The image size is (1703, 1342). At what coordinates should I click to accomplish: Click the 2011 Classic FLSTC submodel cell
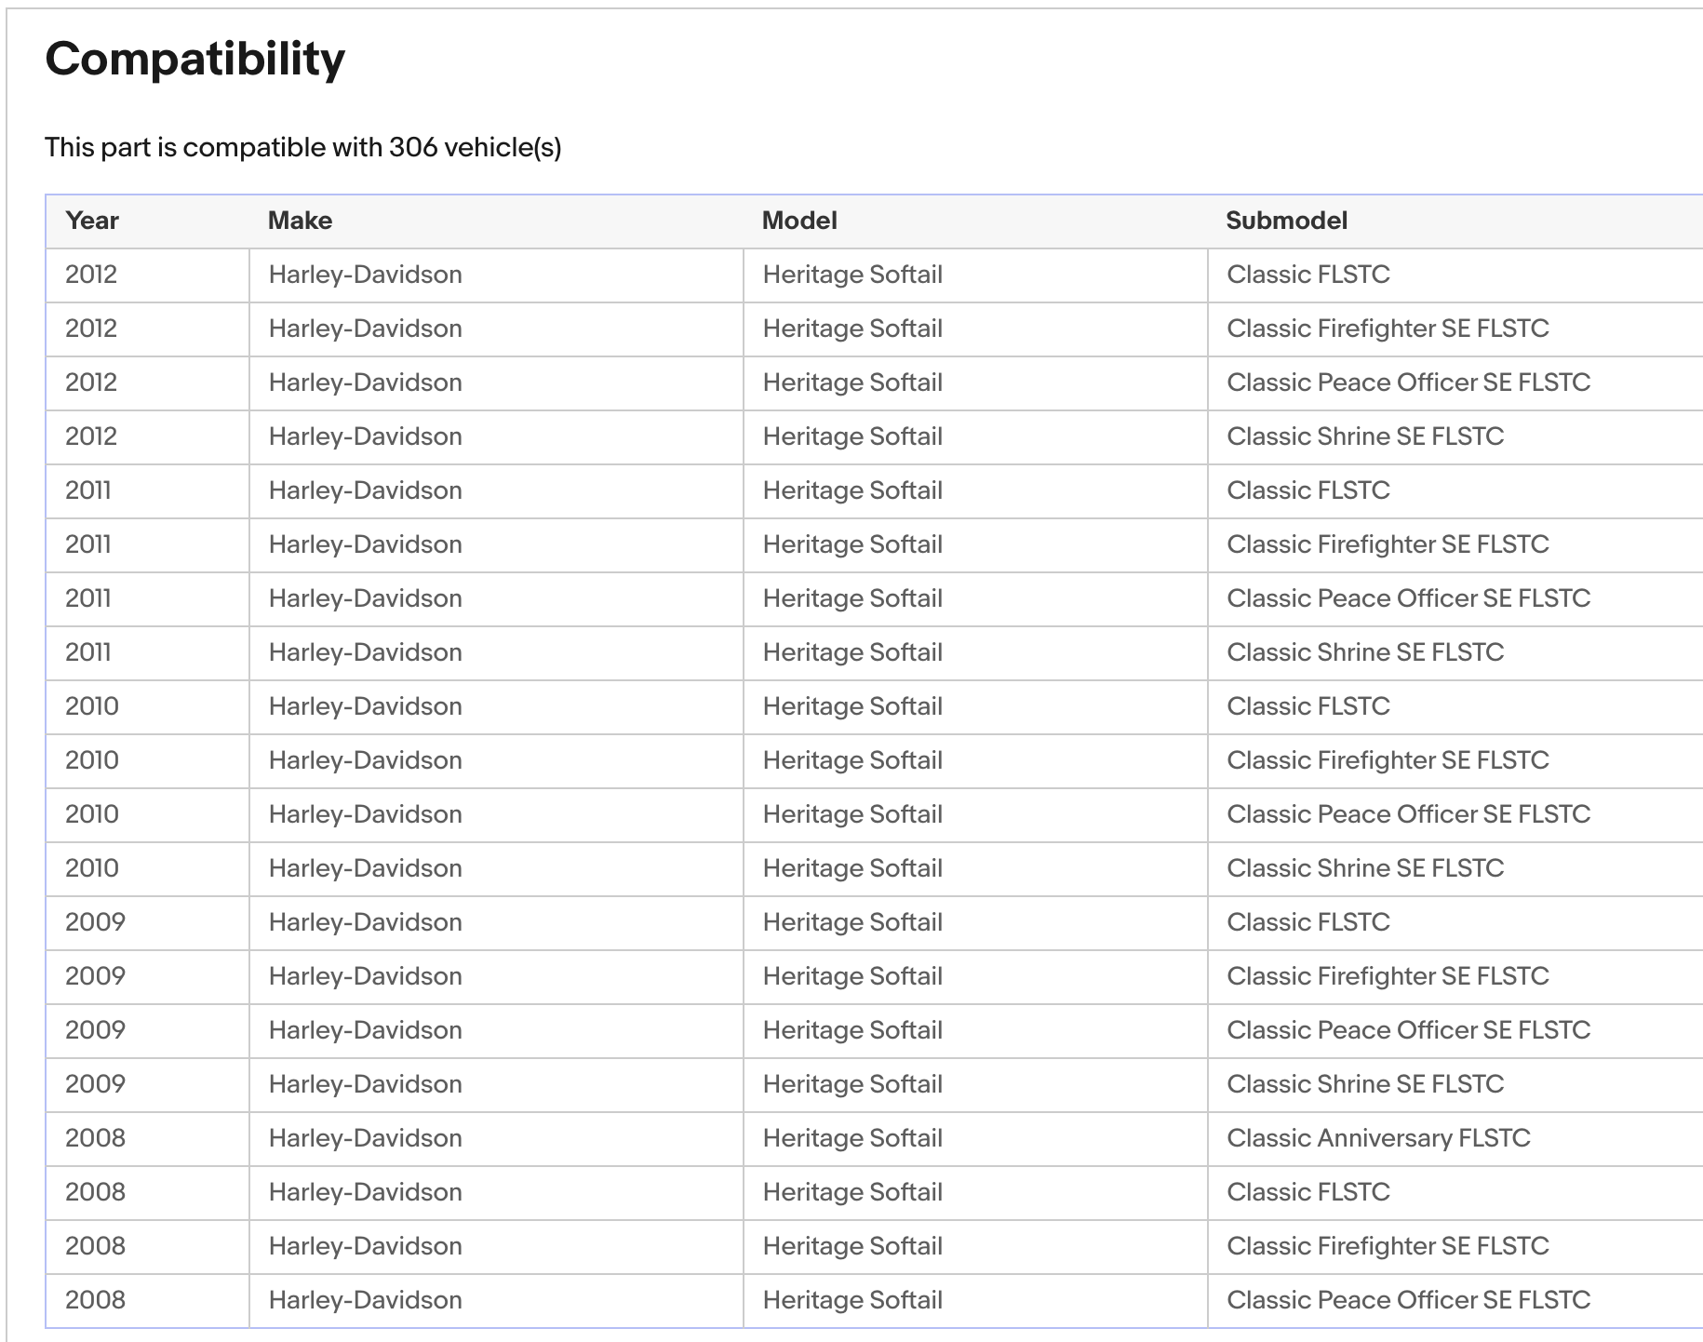pyautogui.click(x=1307, y=490)
